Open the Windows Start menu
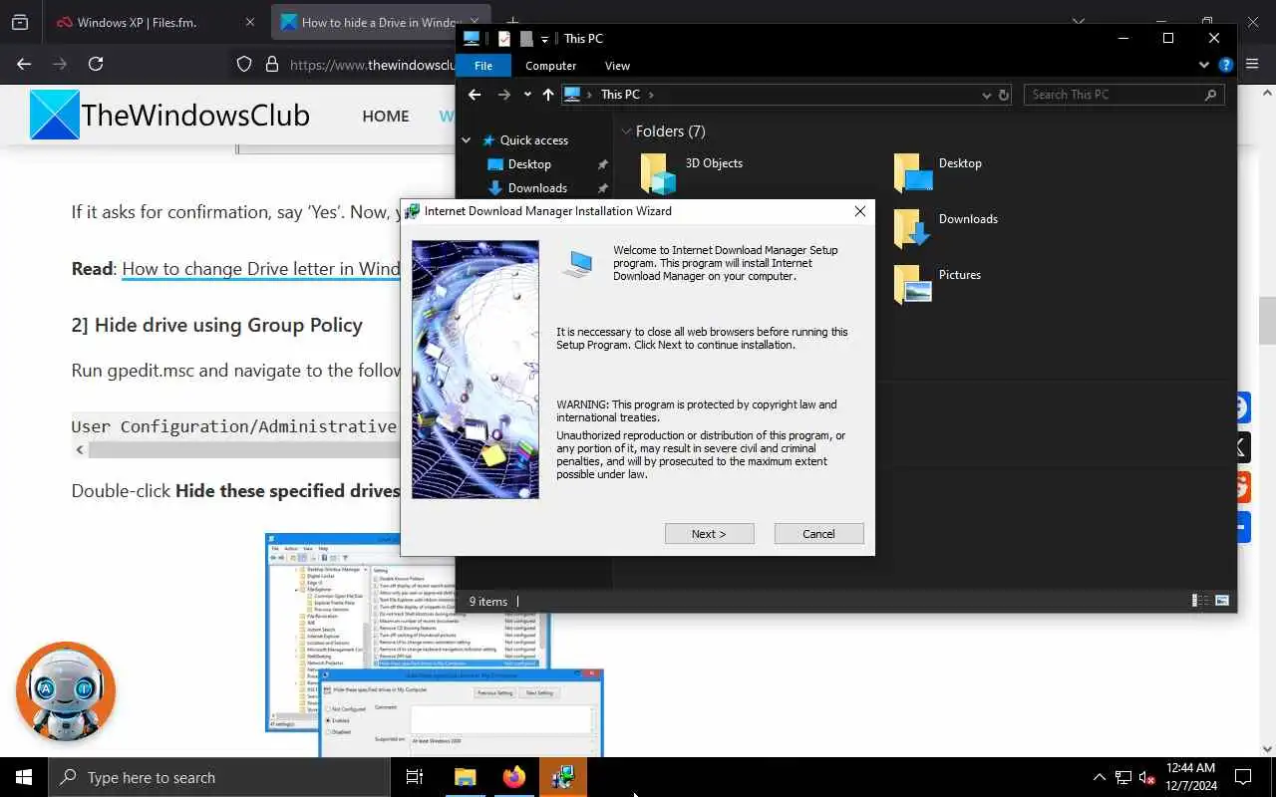This screenshot has height=797, width=1276. (x=24, y=777)
